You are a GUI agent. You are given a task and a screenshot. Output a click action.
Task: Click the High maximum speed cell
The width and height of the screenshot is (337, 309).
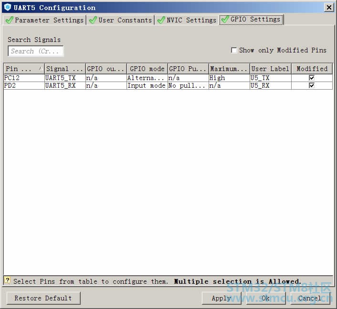(229, 78)
